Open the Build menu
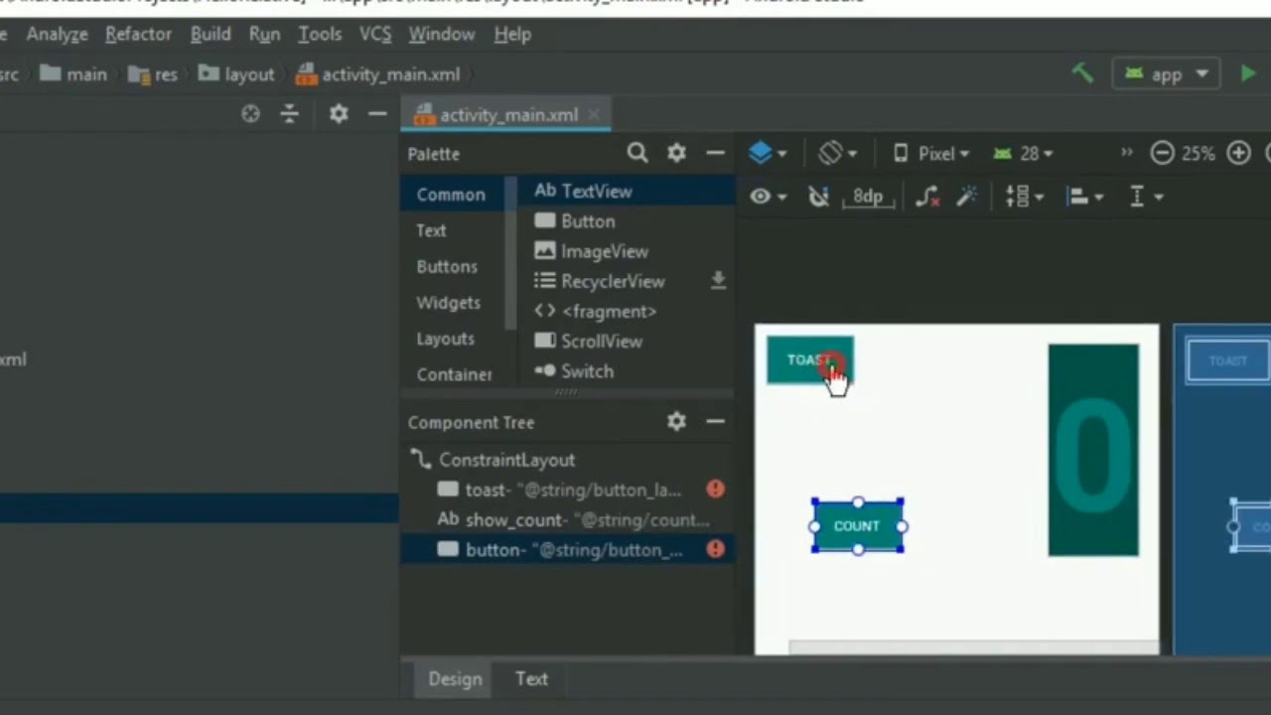 coord(211,34)
